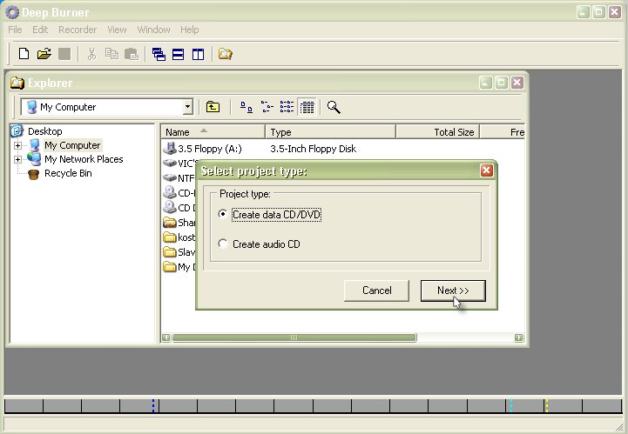Click the scrollbar right arrow in Explorer
Screen dimensions: 628x434
click(518, 337)
